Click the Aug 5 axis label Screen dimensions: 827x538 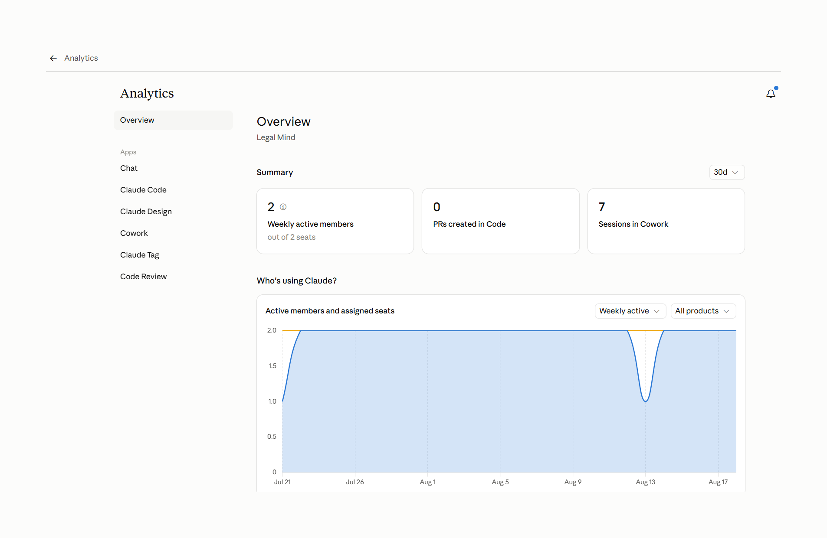[x=500, y=482]
